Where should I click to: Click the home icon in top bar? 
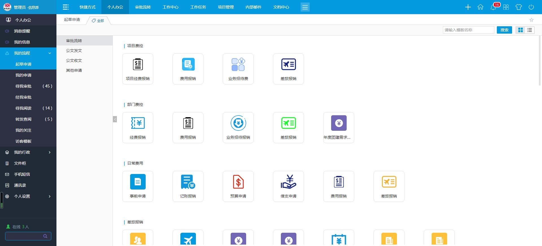click(x=480, y=7)
